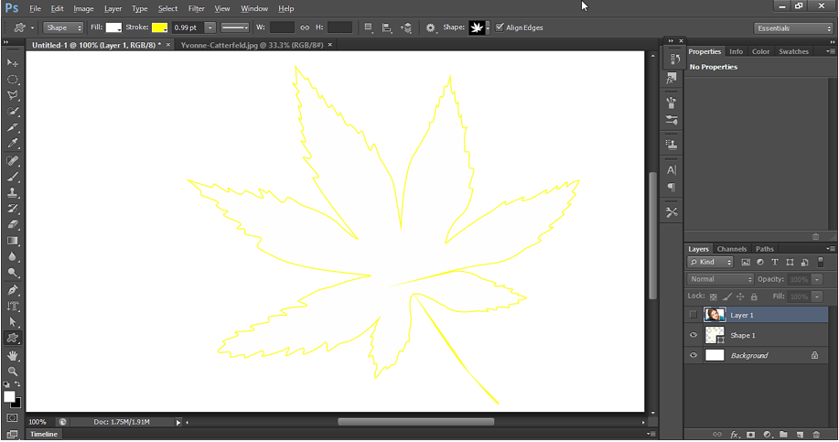
Task: Select the Crop tool
Action: coord(12,128)
